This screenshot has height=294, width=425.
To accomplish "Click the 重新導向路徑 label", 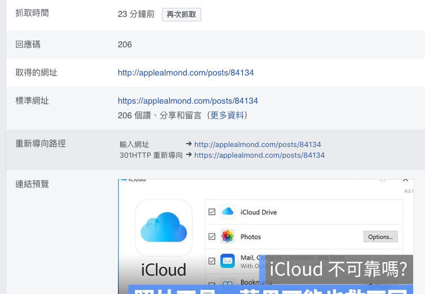I will (41, 144).
